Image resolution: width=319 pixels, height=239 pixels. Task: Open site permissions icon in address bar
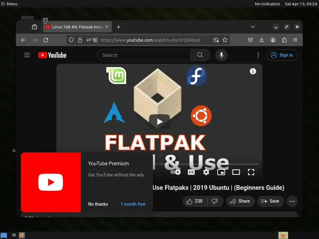[89, 40]
